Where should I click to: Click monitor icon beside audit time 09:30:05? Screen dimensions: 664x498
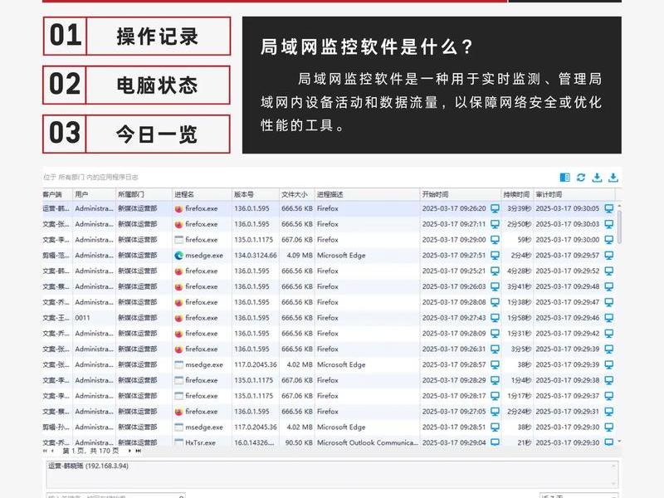pyautogui.click(x=609, y=208)
